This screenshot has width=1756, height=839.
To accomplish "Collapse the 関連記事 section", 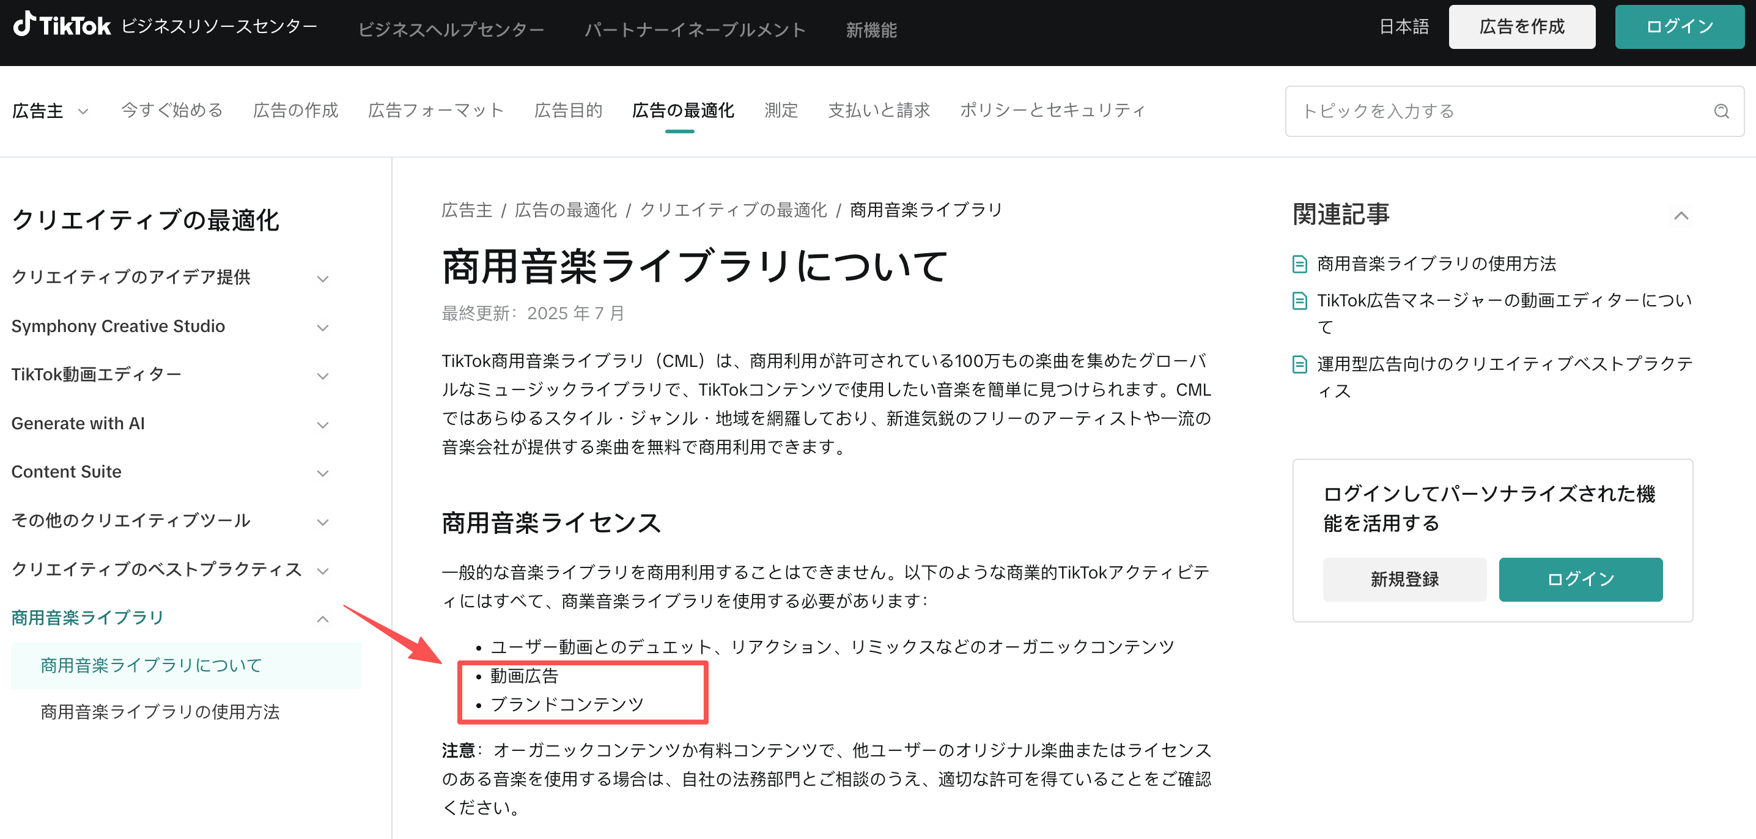I will (1681, 215).
